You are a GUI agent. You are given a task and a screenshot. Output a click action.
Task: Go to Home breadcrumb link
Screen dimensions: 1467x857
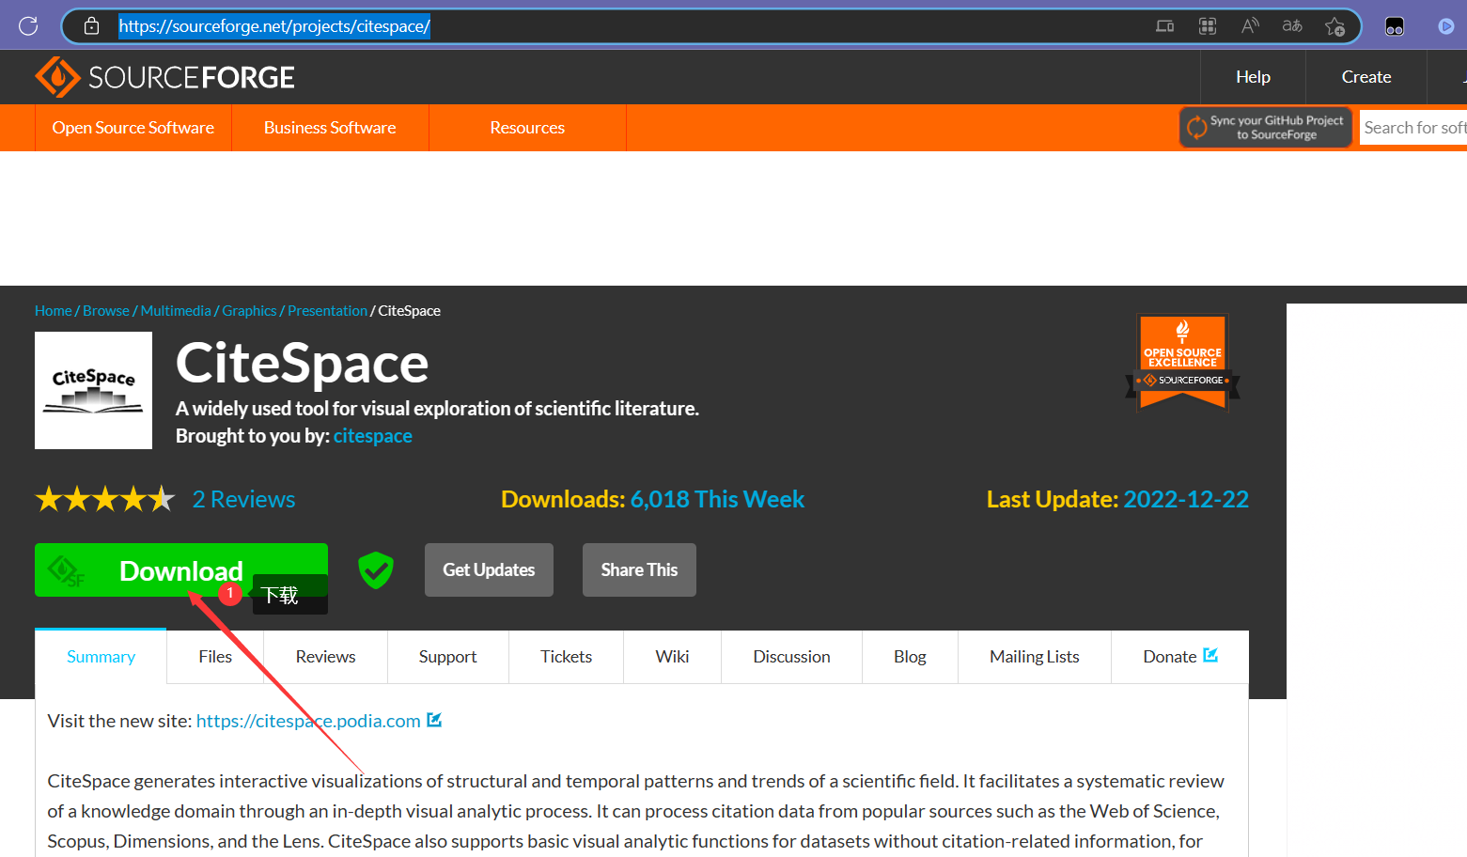click(x=54, y=311)
